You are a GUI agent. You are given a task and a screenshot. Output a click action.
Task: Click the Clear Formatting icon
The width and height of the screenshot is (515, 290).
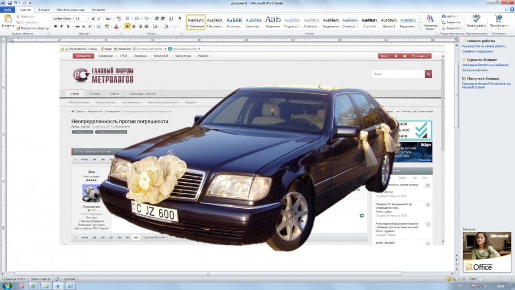(118, 19)
